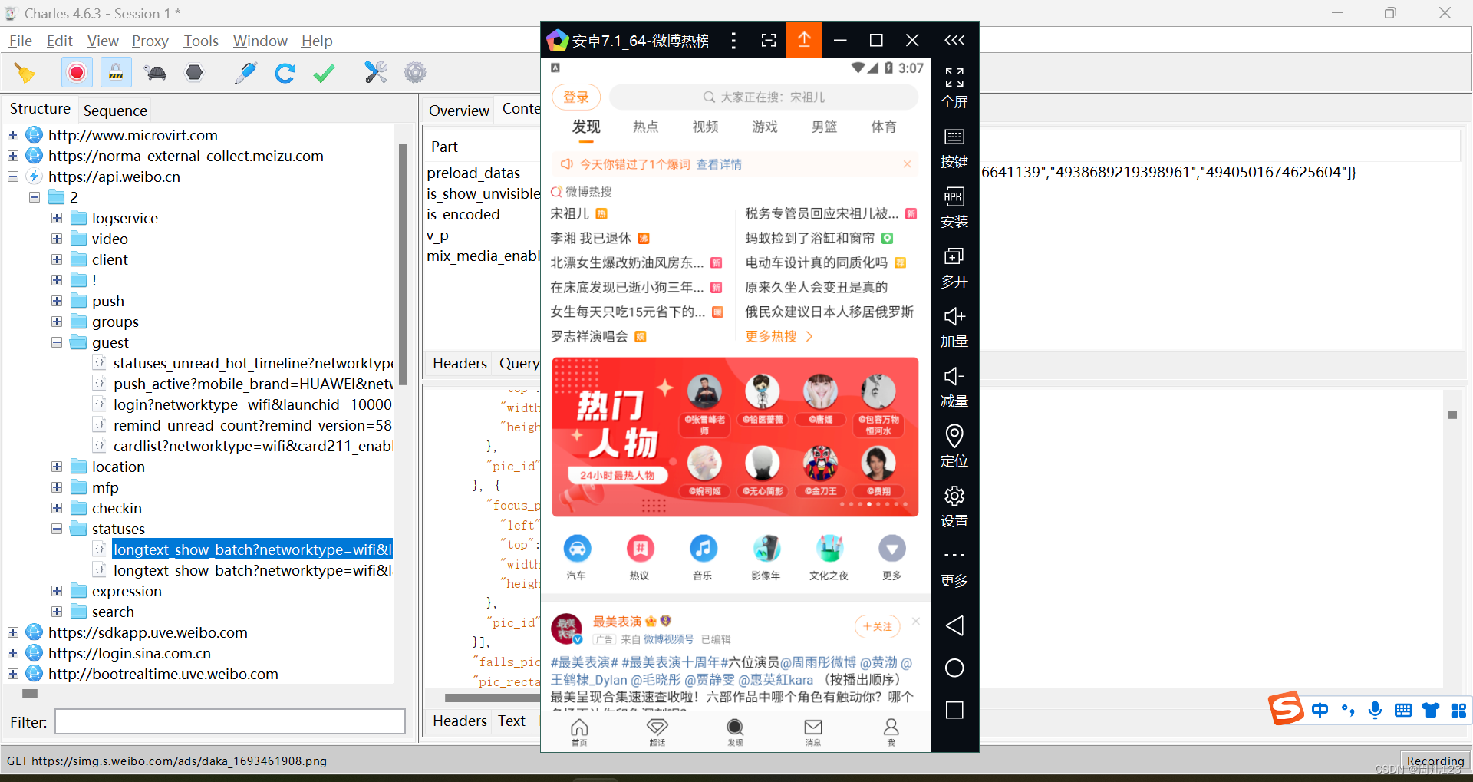Click the Android recent apps square button
1473x782 pixels.
pos(954,711)
